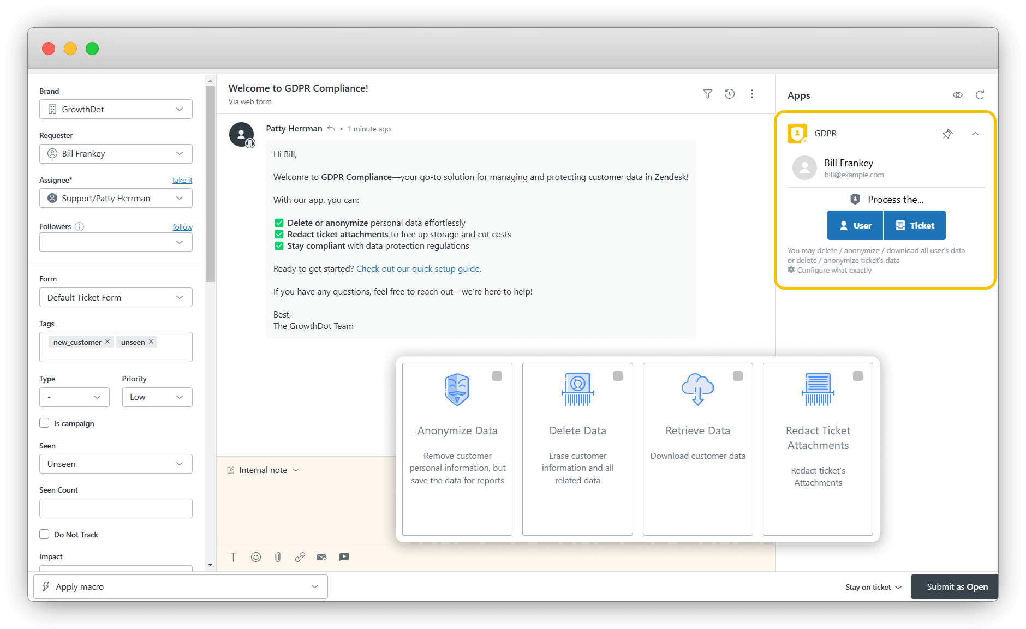Click the video message icon in composer
1026x629 pixels.
[x=344, y=557]
